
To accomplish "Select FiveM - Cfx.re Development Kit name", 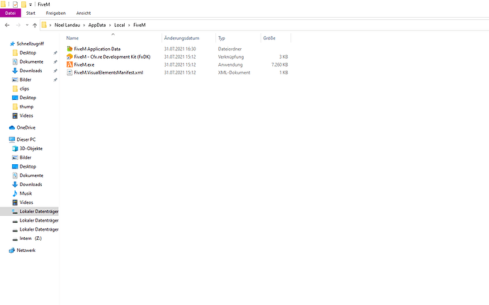I will [112, 57].
